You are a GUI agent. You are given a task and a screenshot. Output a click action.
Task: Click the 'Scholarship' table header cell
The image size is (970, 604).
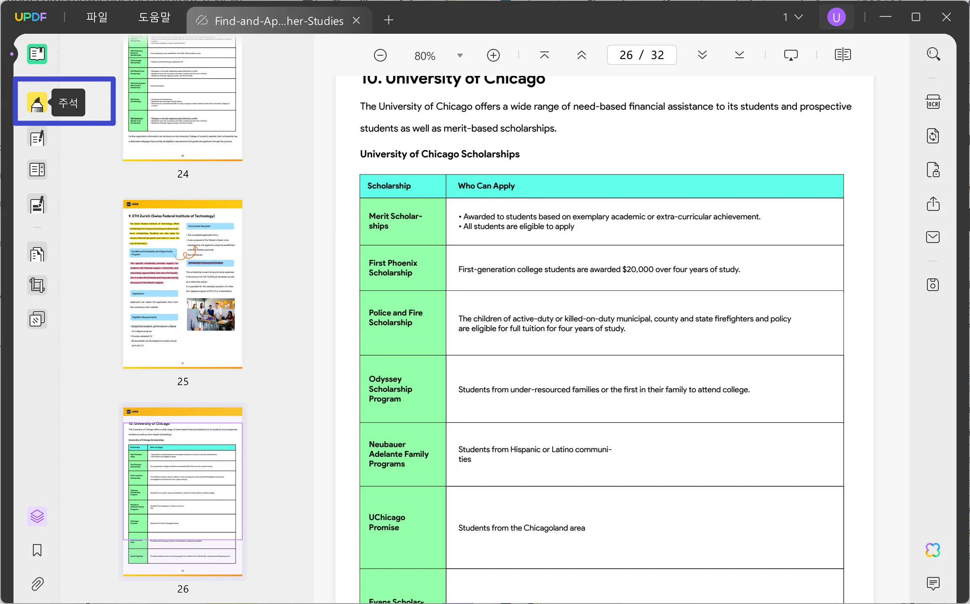click(x=403, y=186)
